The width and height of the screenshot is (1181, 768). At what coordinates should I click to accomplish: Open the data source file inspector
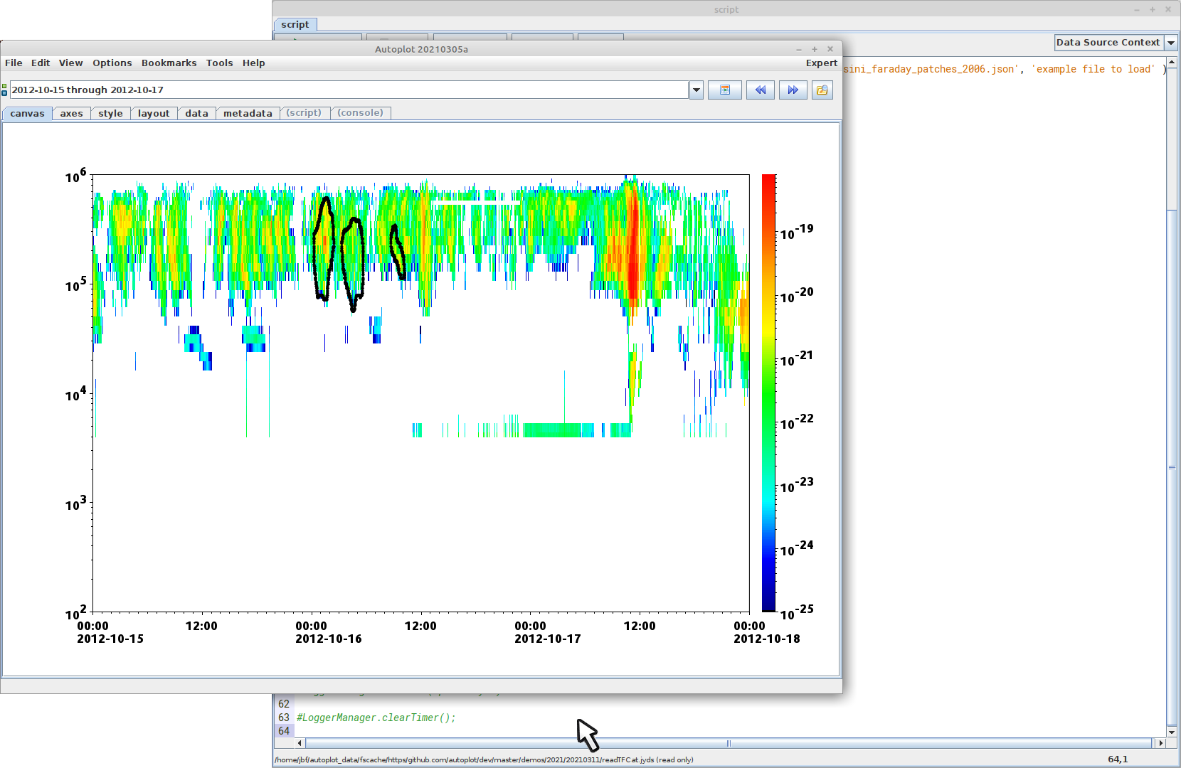[x=822, y=90]
